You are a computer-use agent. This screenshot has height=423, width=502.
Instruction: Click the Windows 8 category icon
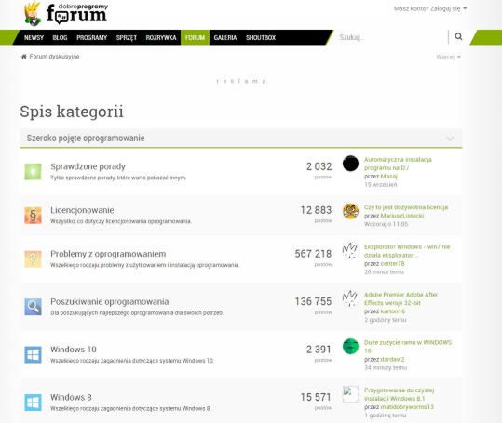pyautogui.click(x=33, y=403)
